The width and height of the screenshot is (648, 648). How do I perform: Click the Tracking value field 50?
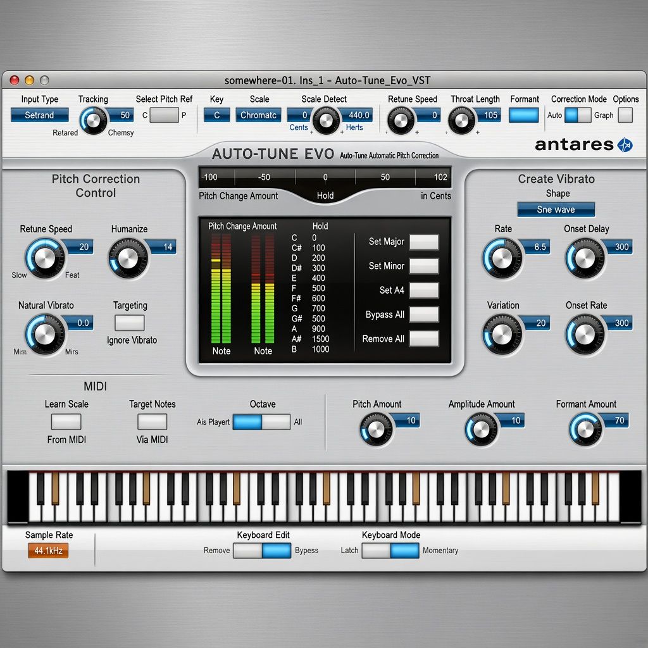click(x=122, y=115)
